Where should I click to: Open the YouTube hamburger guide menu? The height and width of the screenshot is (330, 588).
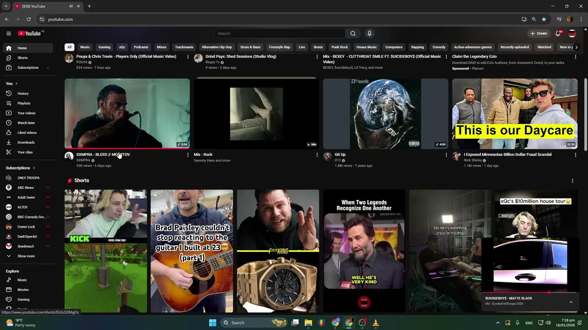pos(8,33)
